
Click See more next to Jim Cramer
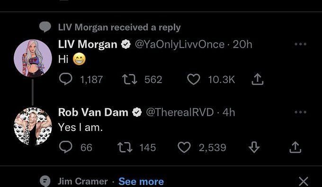tap(141, 181)
